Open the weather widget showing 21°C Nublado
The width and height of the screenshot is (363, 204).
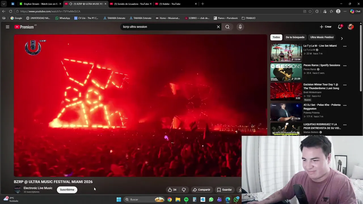point(11,199)
